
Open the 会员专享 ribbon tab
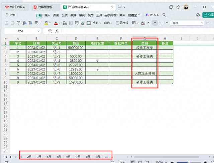click(111, 15)
